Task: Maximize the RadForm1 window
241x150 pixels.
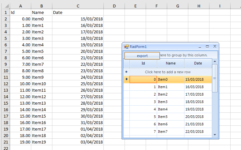Action: [208, 47]
